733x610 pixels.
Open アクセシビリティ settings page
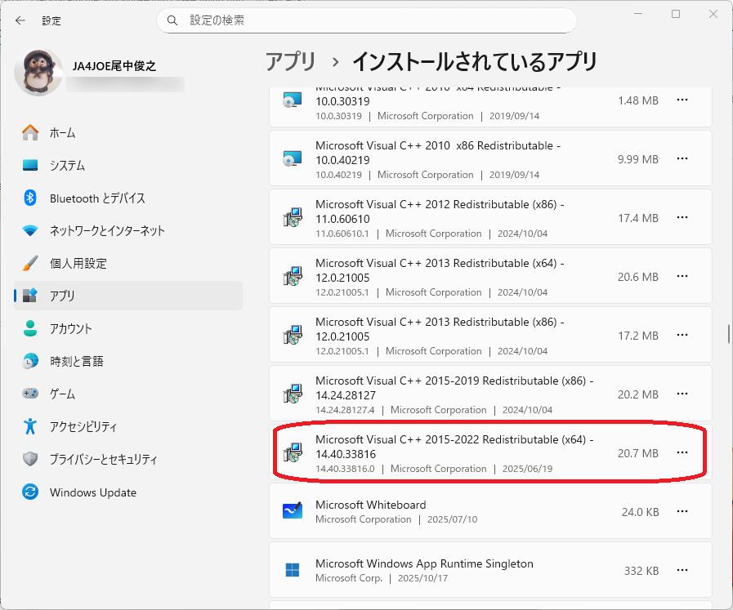[x=128, y=426]
